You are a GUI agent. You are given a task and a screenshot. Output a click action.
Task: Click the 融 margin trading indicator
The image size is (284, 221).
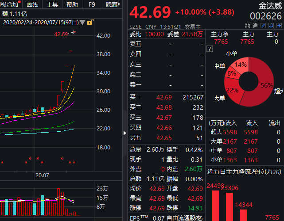(247, 27)
